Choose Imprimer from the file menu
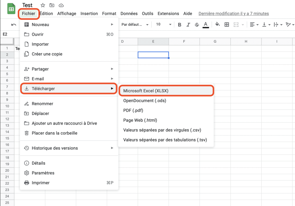Viewport: 295px width, 206px height. click(x=69, y=183)
